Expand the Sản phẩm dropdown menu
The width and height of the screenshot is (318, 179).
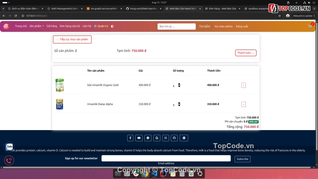tap(36, 26)
